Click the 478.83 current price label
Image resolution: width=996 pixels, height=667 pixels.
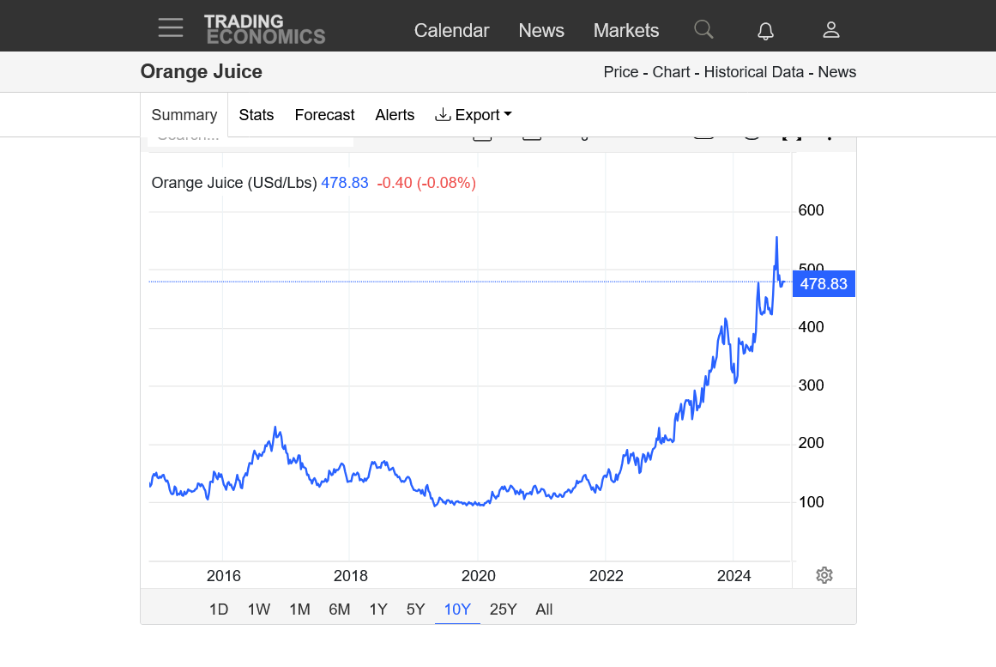tap(824, 284)
